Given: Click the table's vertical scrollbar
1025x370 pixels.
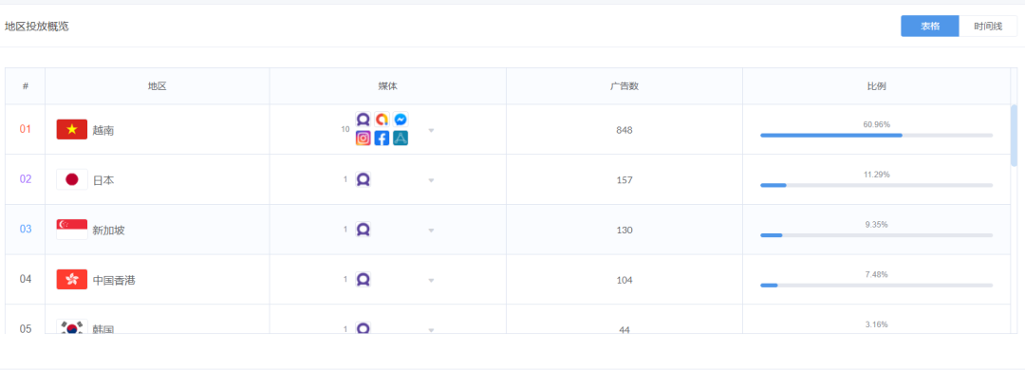Looking at the screenshot, I should point(1014,135).
